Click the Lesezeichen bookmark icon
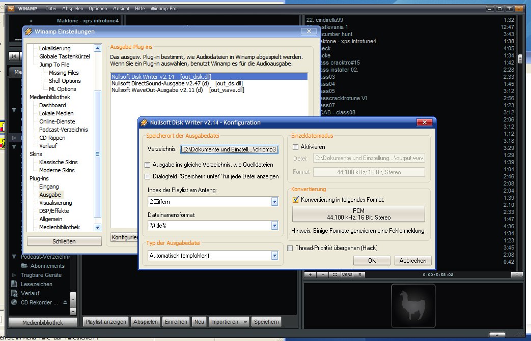 pos(14,284)
